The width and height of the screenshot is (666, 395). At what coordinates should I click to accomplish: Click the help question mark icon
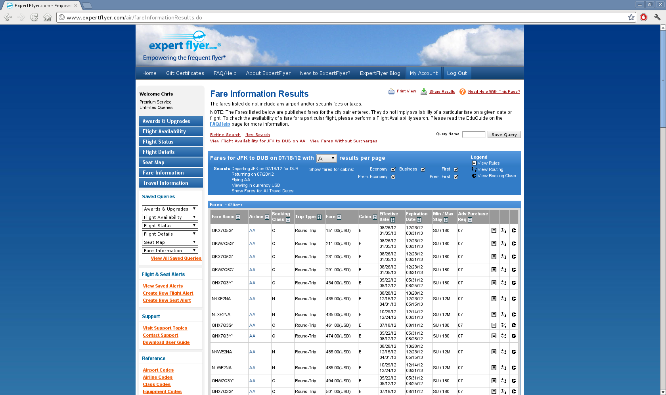462,92
